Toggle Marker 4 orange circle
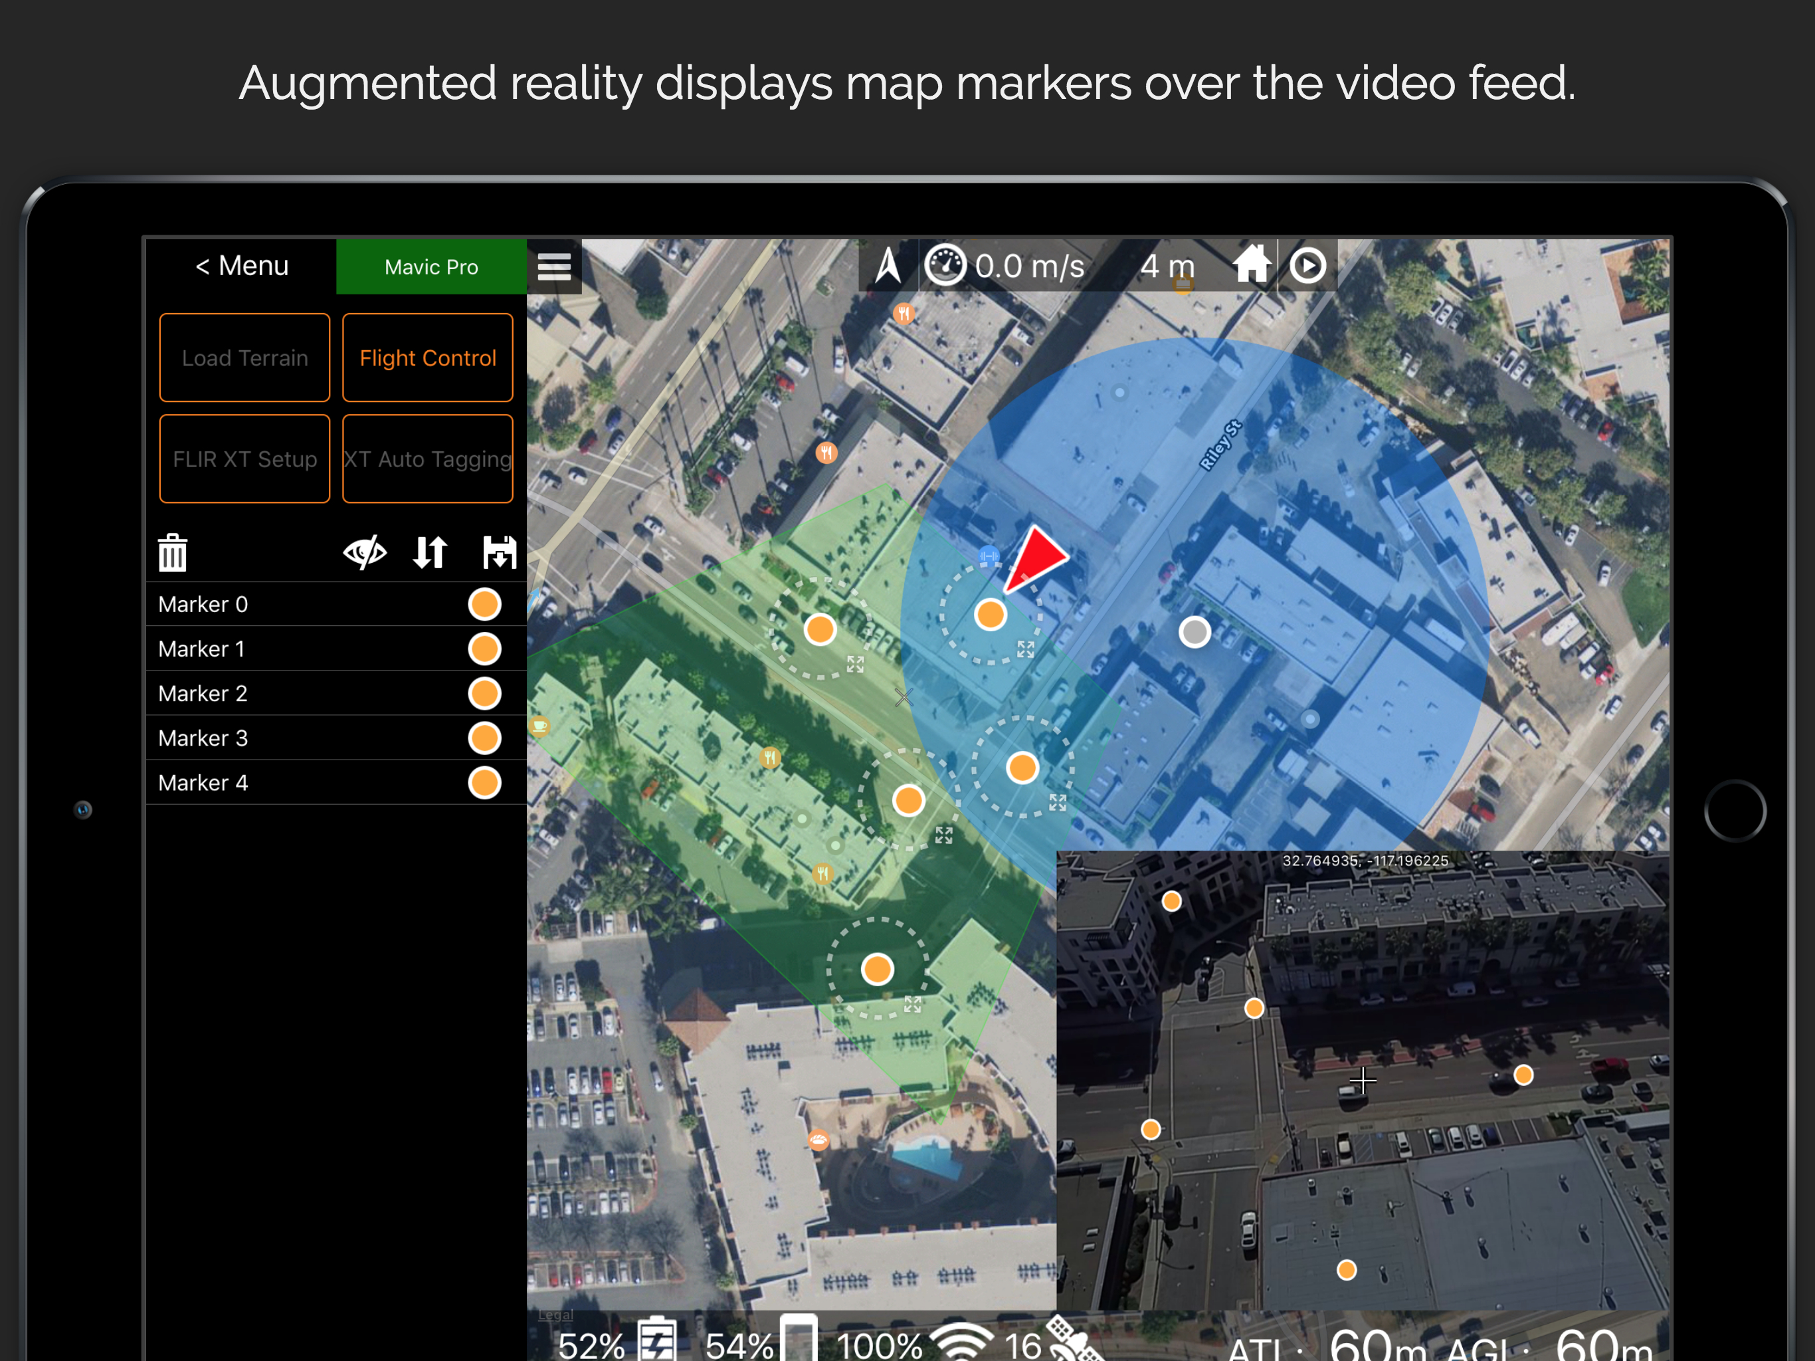Screen dimensions: 1815x1361 click(484, 783)
